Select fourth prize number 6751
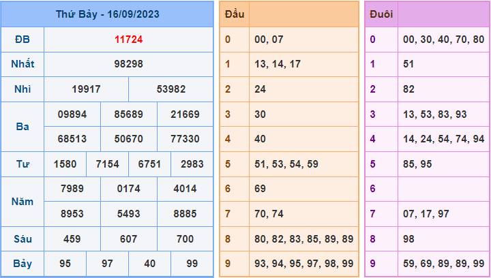Screen dimensions: 491x278 (149, 164)
